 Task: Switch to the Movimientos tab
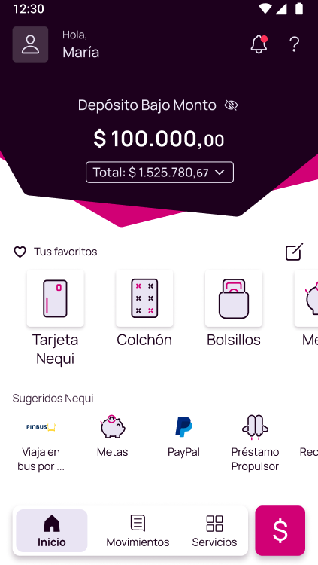click(x=138, y=531)
